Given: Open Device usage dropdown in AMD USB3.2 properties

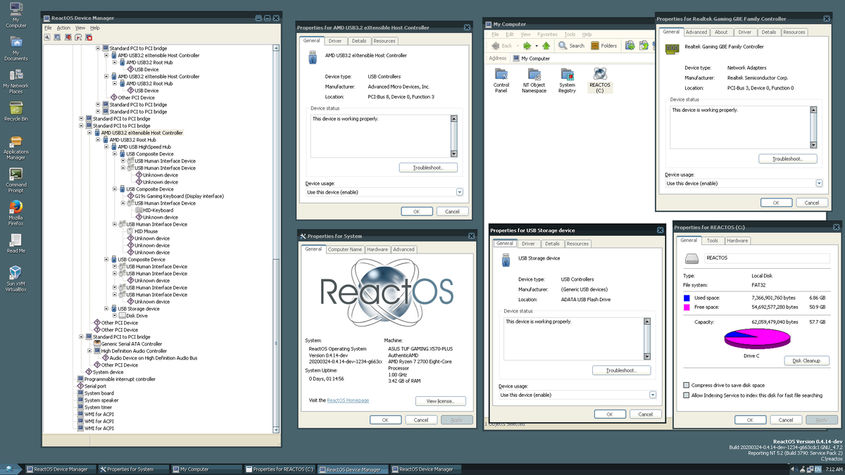Looking at the screenshot, I should click(x=459, y=192).
